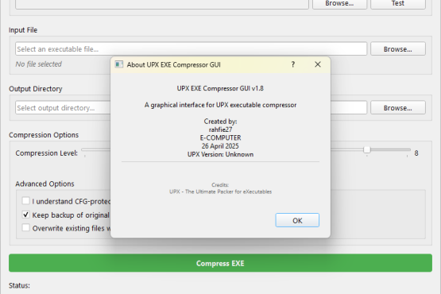The height and width of the screenshot is (294, 441).
Task: Click the 'E-COMPUTER' text
Action: 221,137
